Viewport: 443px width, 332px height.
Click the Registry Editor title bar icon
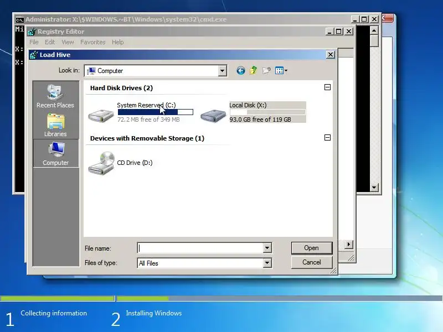click(x=32, y=32)
